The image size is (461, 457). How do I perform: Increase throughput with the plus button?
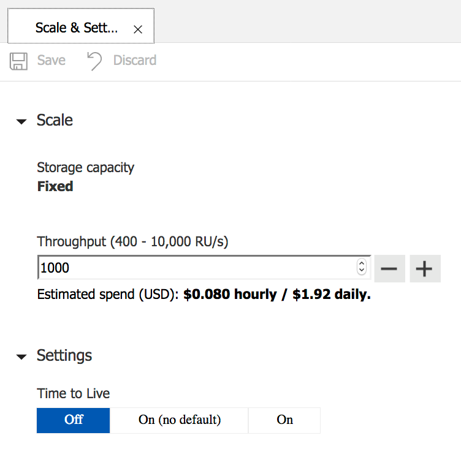(425, 268)
